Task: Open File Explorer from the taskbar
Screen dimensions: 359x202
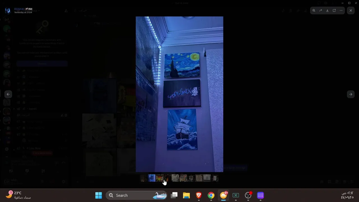Action: pos(186,195)
